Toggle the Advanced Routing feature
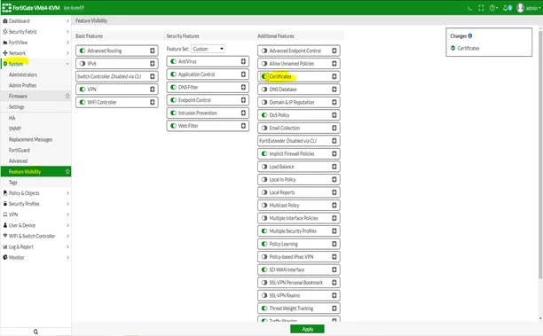 point(83,51)
